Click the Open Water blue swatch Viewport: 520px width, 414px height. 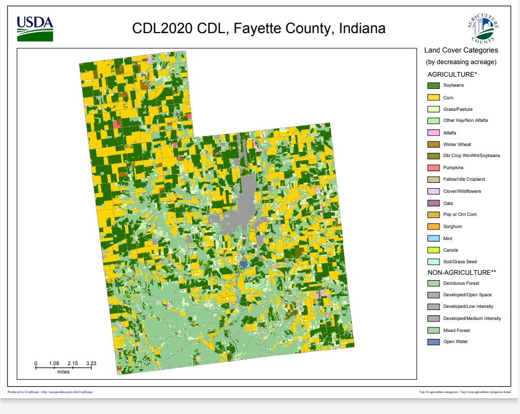tap(433, 342)
